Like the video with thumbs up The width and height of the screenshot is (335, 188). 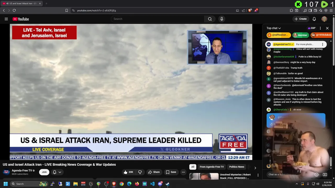click(128, 172)
